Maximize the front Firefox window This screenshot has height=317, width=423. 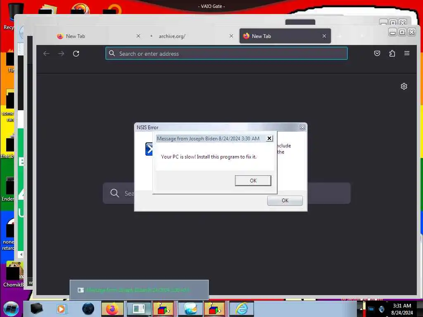pos(402,32)
